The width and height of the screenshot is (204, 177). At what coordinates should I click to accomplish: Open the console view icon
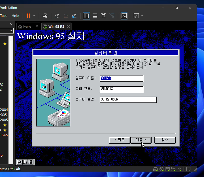tap(124, 16)
